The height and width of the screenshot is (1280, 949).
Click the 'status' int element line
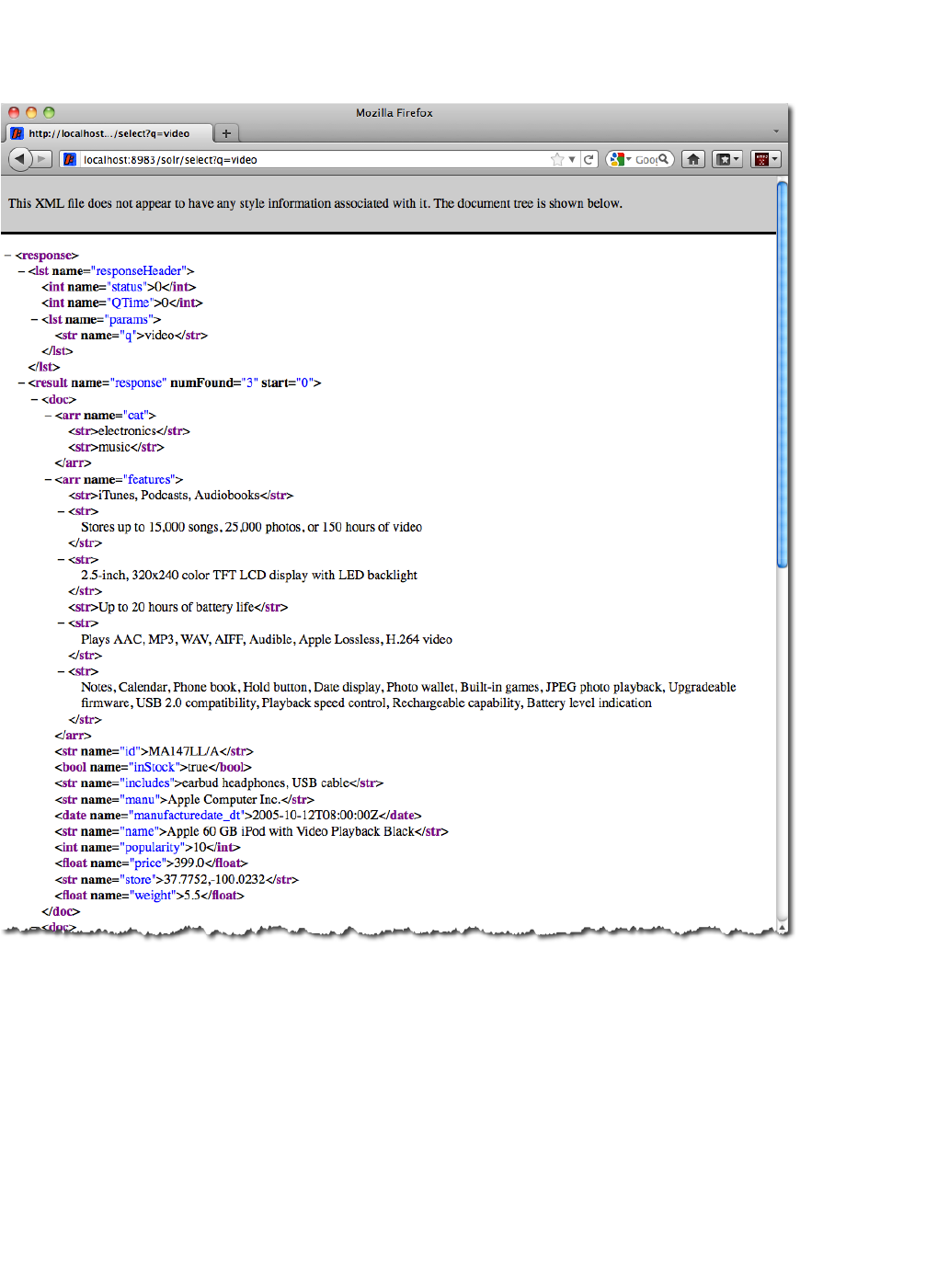click(x=119, y=287)
